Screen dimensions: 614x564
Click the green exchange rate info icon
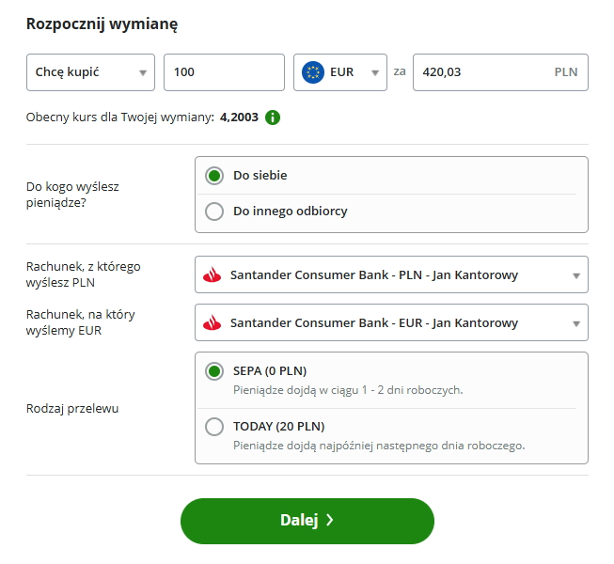(x=273, y=117)
